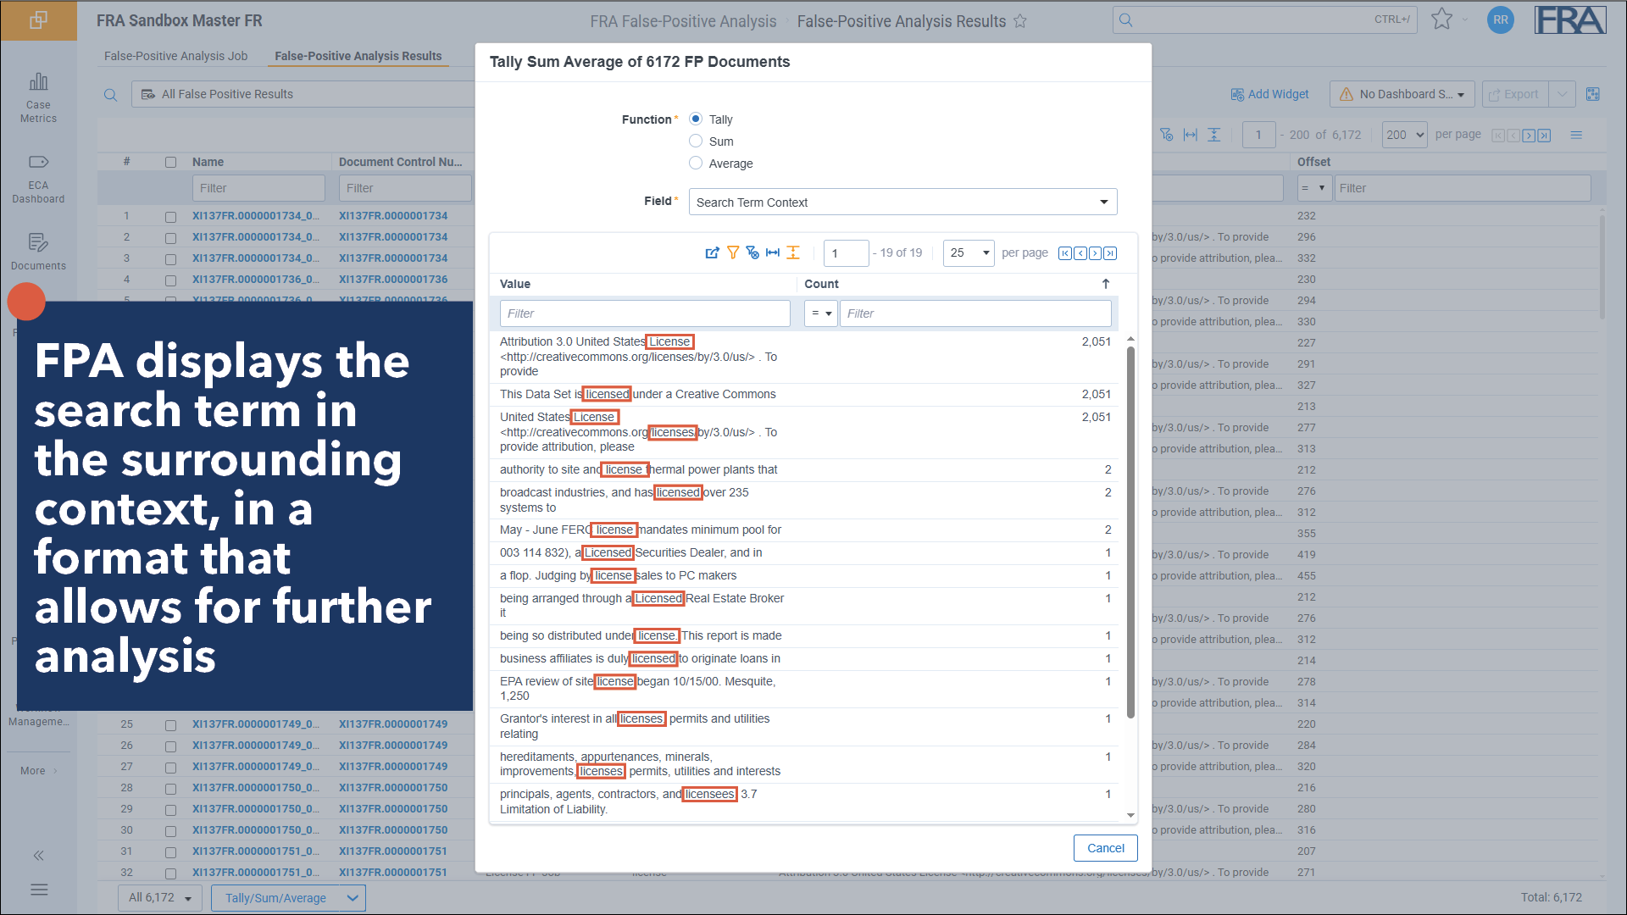1627x915 pixels.
Task: Open the Count filter operator dropdown
Action: pyautogui.click(x=820, y=313)
